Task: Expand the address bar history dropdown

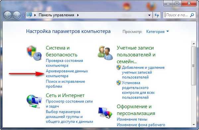Action: coord(149,15)
